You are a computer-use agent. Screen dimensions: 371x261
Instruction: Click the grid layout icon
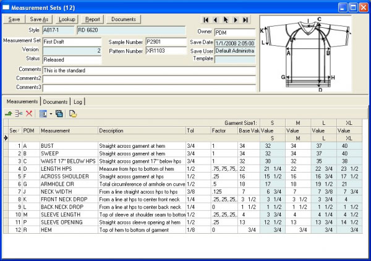(x=43, y=114)
